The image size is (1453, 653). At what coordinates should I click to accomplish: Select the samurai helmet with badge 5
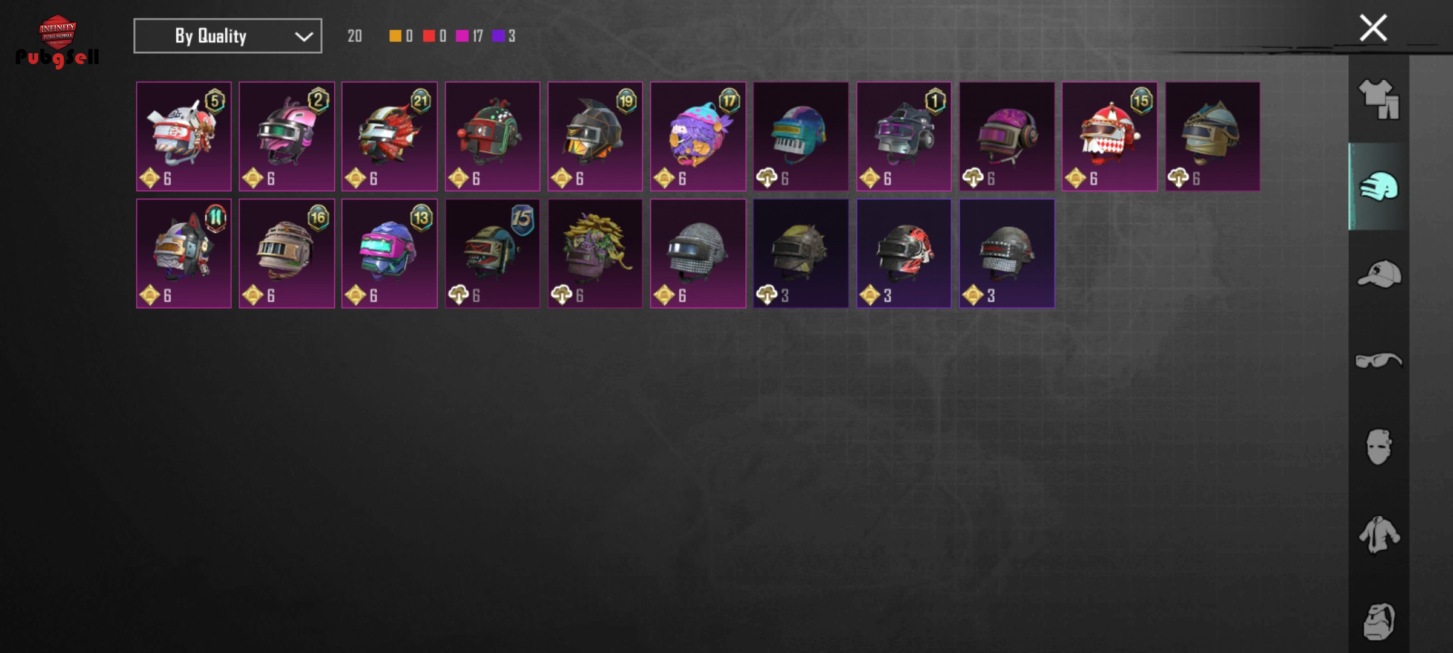pyautogui.click(x=184, y=137)
